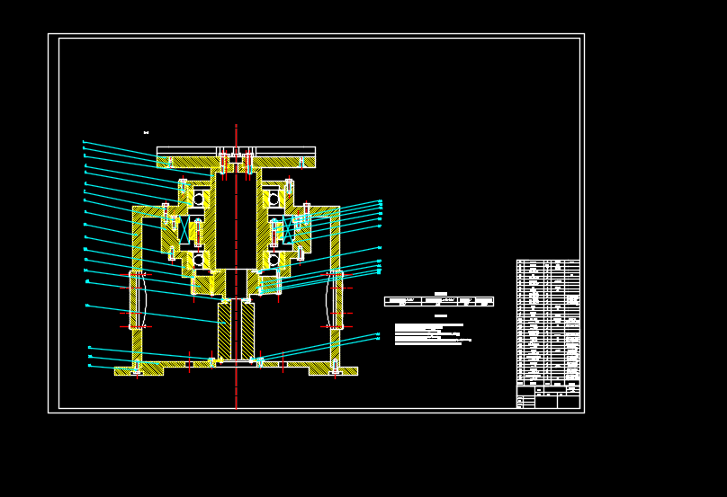Click the white notes text block
Screen dimensions: 727x497
[x=433, y=334]
